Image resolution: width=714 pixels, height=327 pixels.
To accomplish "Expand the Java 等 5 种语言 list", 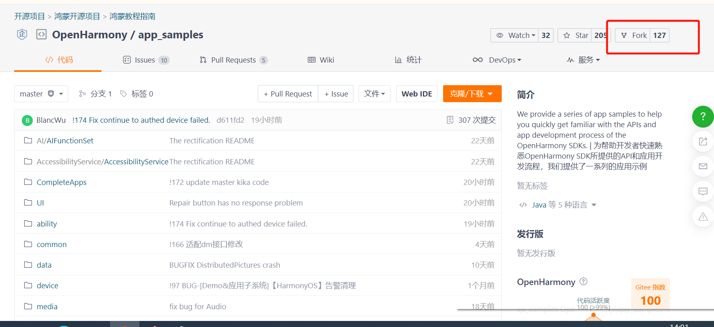I will pyautogui.click(x=558, y=205).
